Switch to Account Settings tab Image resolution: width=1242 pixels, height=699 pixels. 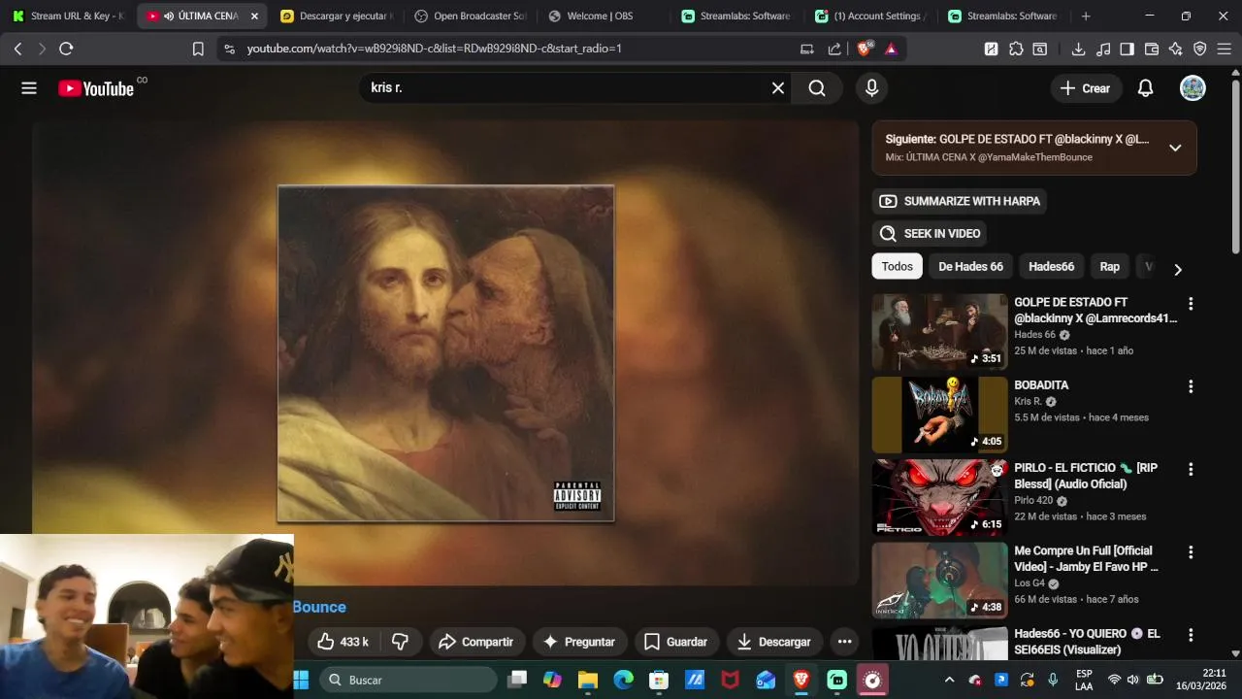tap(871, 17)
